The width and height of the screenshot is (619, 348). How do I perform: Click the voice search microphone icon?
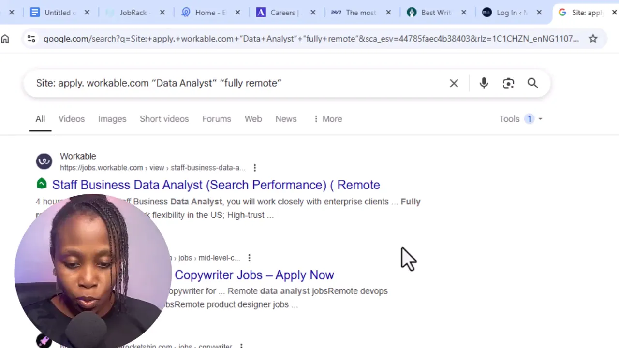point(484,83)
